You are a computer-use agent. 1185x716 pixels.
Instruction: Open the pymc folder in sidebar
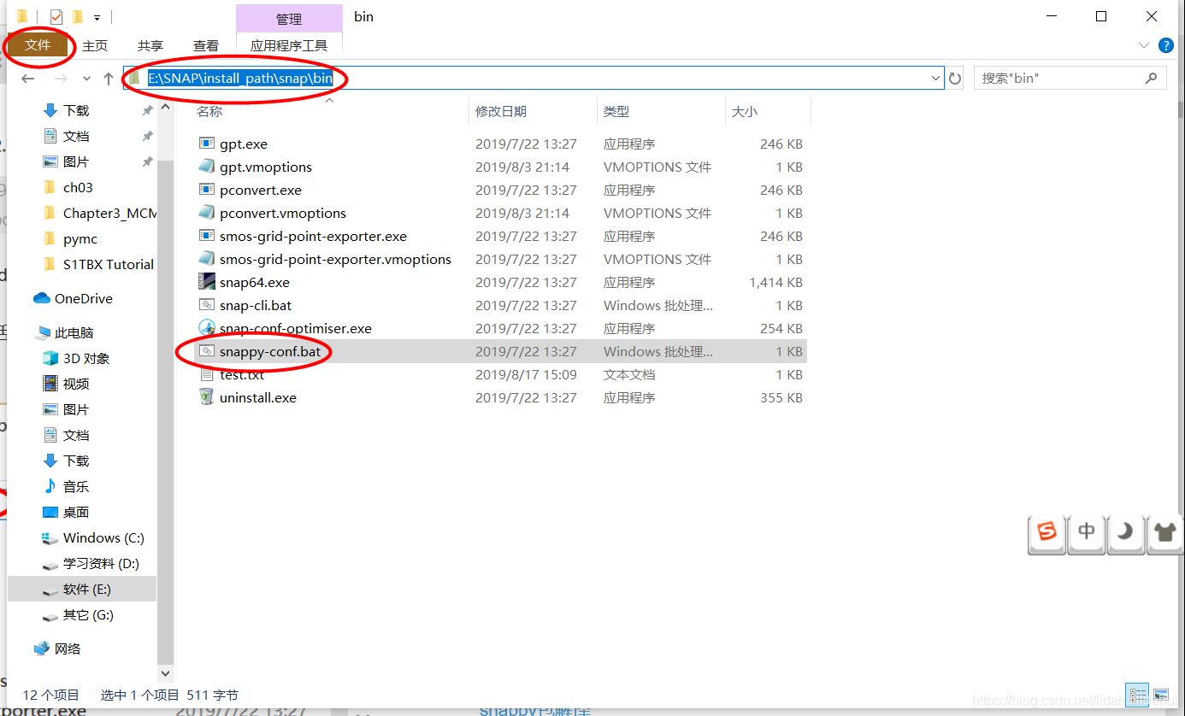80,238
